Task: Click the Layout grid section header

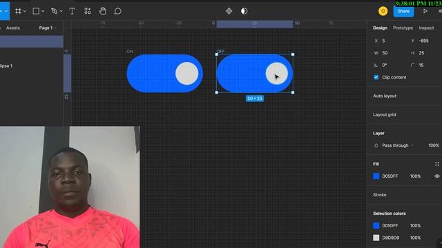Action: [x=385, y=114]
